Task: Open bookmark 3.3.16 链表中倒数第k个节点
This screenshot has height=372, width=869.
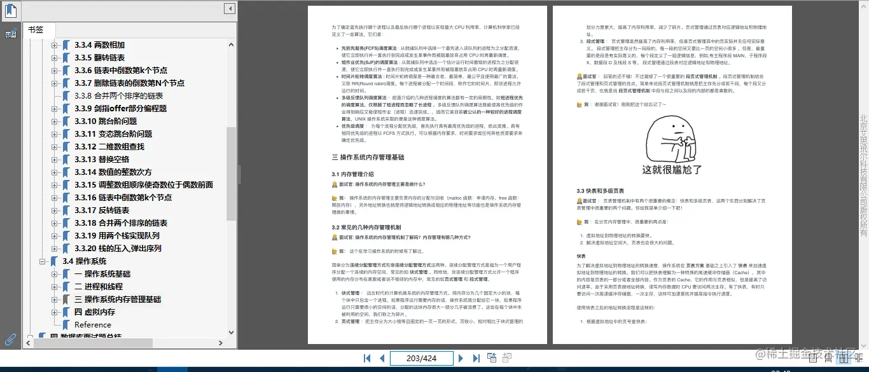Action: click(x=123, y=198)
